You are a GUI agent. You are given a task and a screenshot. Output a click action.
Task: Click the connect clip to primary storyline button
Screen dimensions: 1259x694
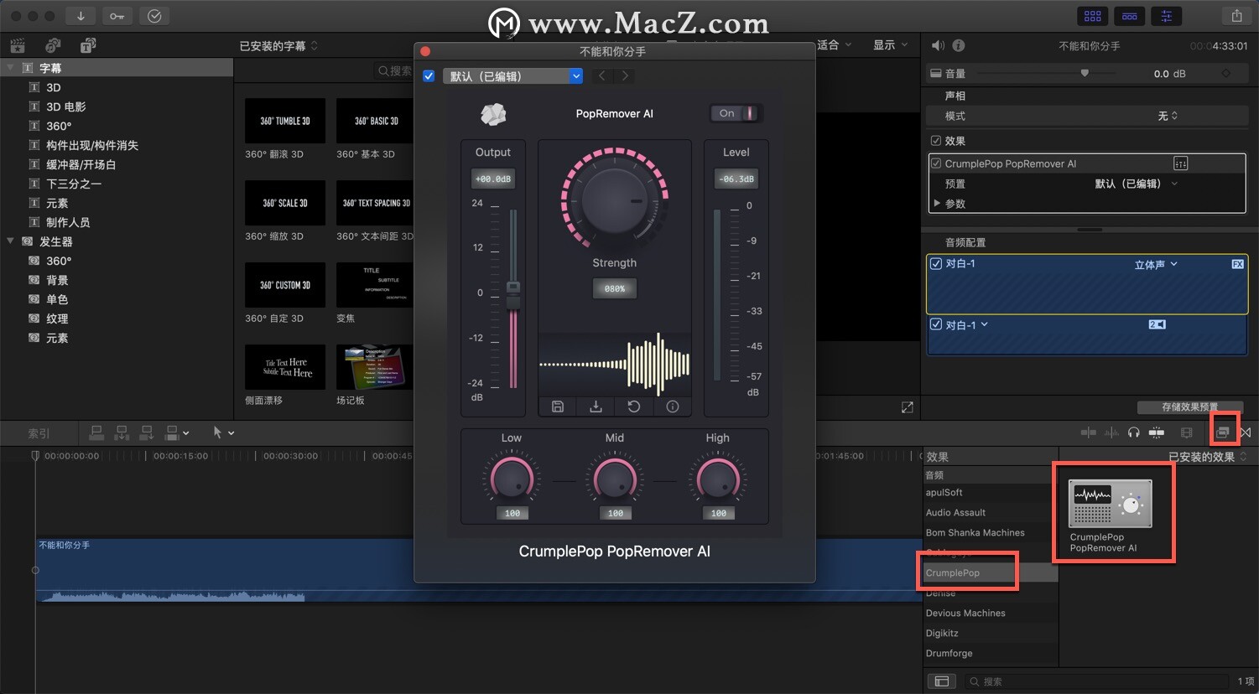point(96,432)
